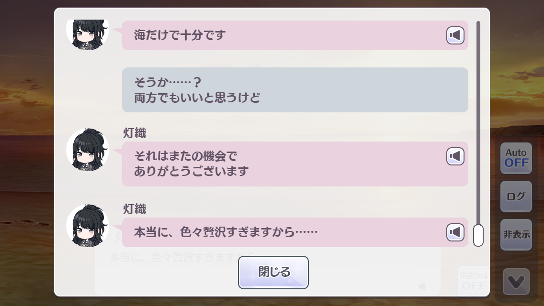Select the 'そうか……？' gray dialogue bubble
This screenshot has width=544, height=306.
coord(295,90)
